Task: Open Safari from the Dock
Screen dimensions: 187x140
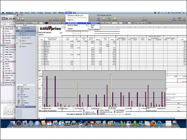Action: tap(31, 123)
